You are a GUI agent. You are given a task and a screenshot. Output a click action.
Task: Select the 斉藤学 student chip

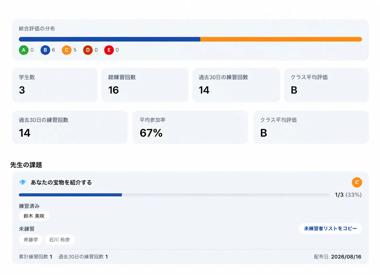(x=31, y=240)
